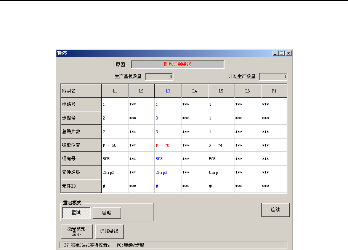Click the blue 503 nozzle cell in L3
Screen dimensions: 348x250
tap(168, 159)
